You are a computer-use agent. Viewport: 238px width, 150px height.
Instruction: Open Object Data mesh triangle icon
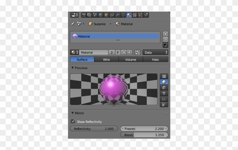[x=123, y=15]
